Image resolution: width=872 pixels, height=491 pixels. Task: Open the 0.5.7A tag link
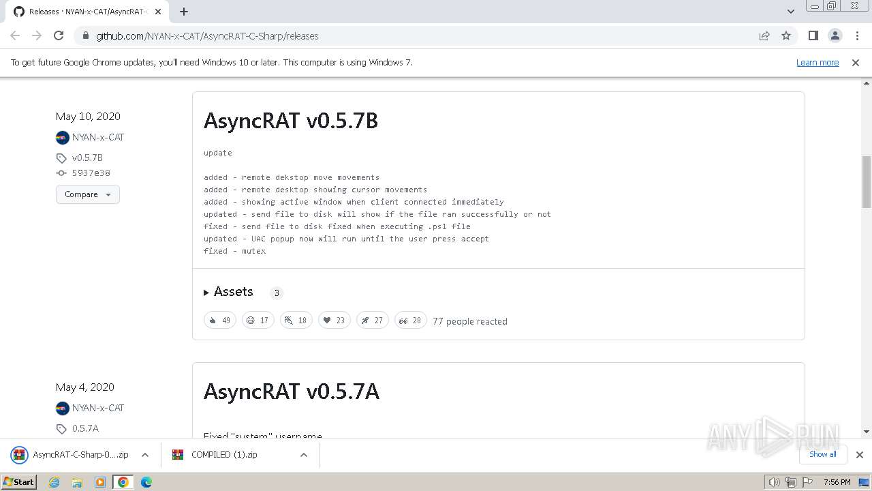85,428
